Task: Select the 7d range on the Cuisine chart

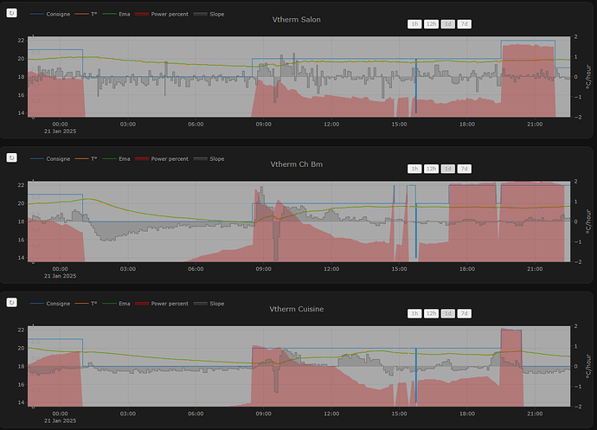Action: 465,313
